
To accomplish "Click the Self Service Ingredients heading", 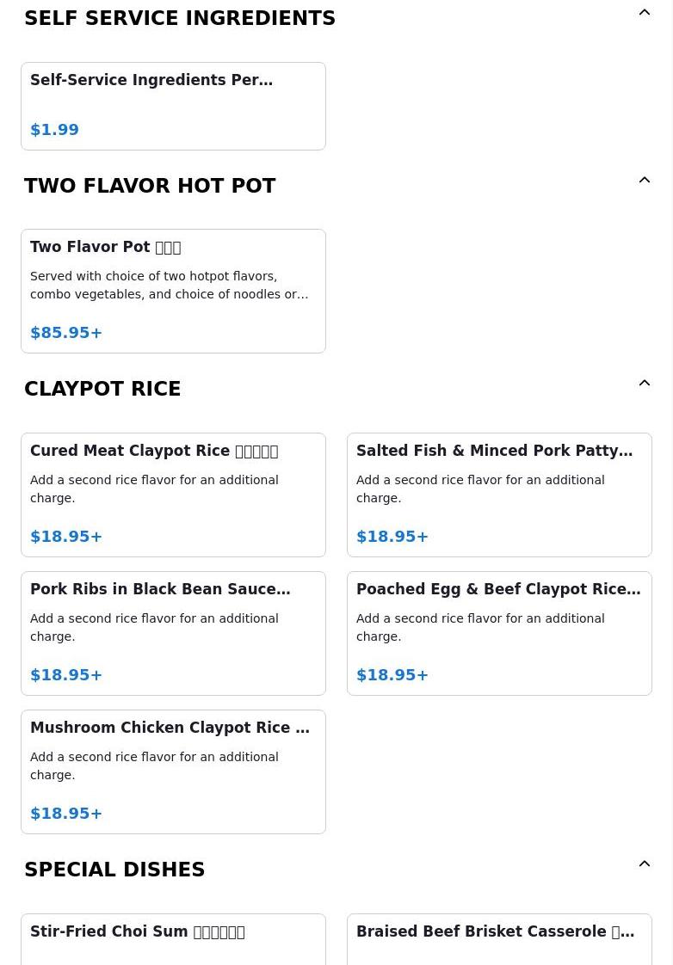I will [180, 18].
